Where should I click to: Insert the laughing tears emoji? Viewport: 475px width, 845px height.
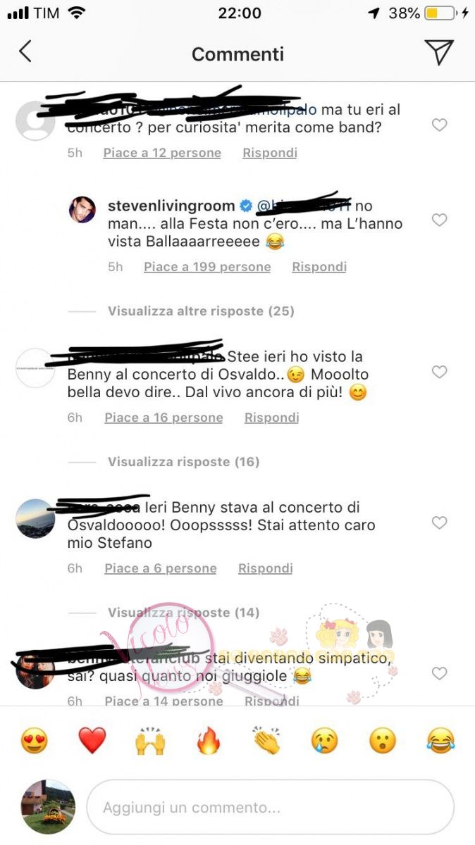click(x=440, y=741)
